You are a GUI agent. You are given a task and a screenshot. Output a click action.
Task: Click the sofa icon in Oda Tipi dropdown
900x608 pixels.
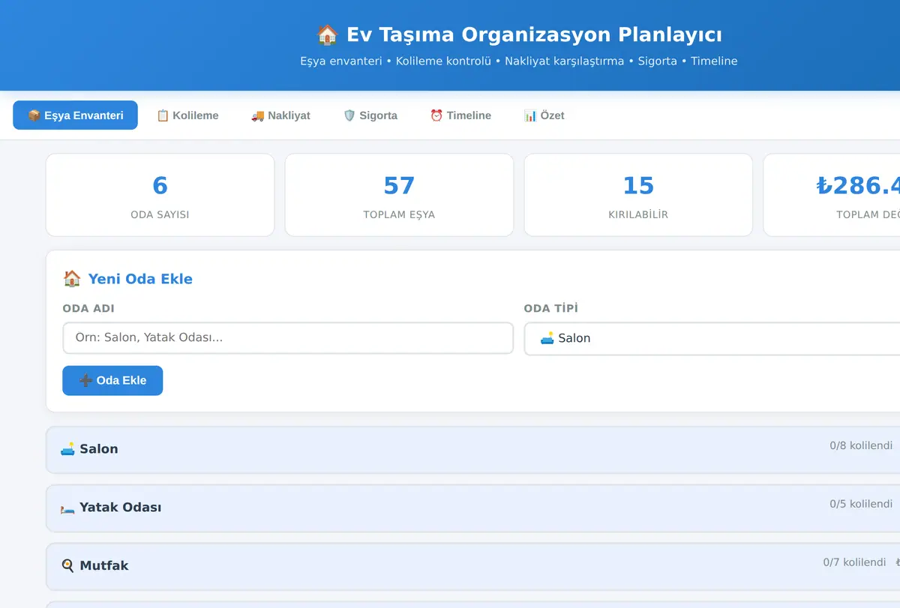pyautogui.click(x=547, y=338)
